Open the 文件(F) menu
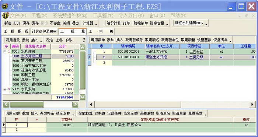Viewport: 258px width, 137px height. click(x=18, y=15)
